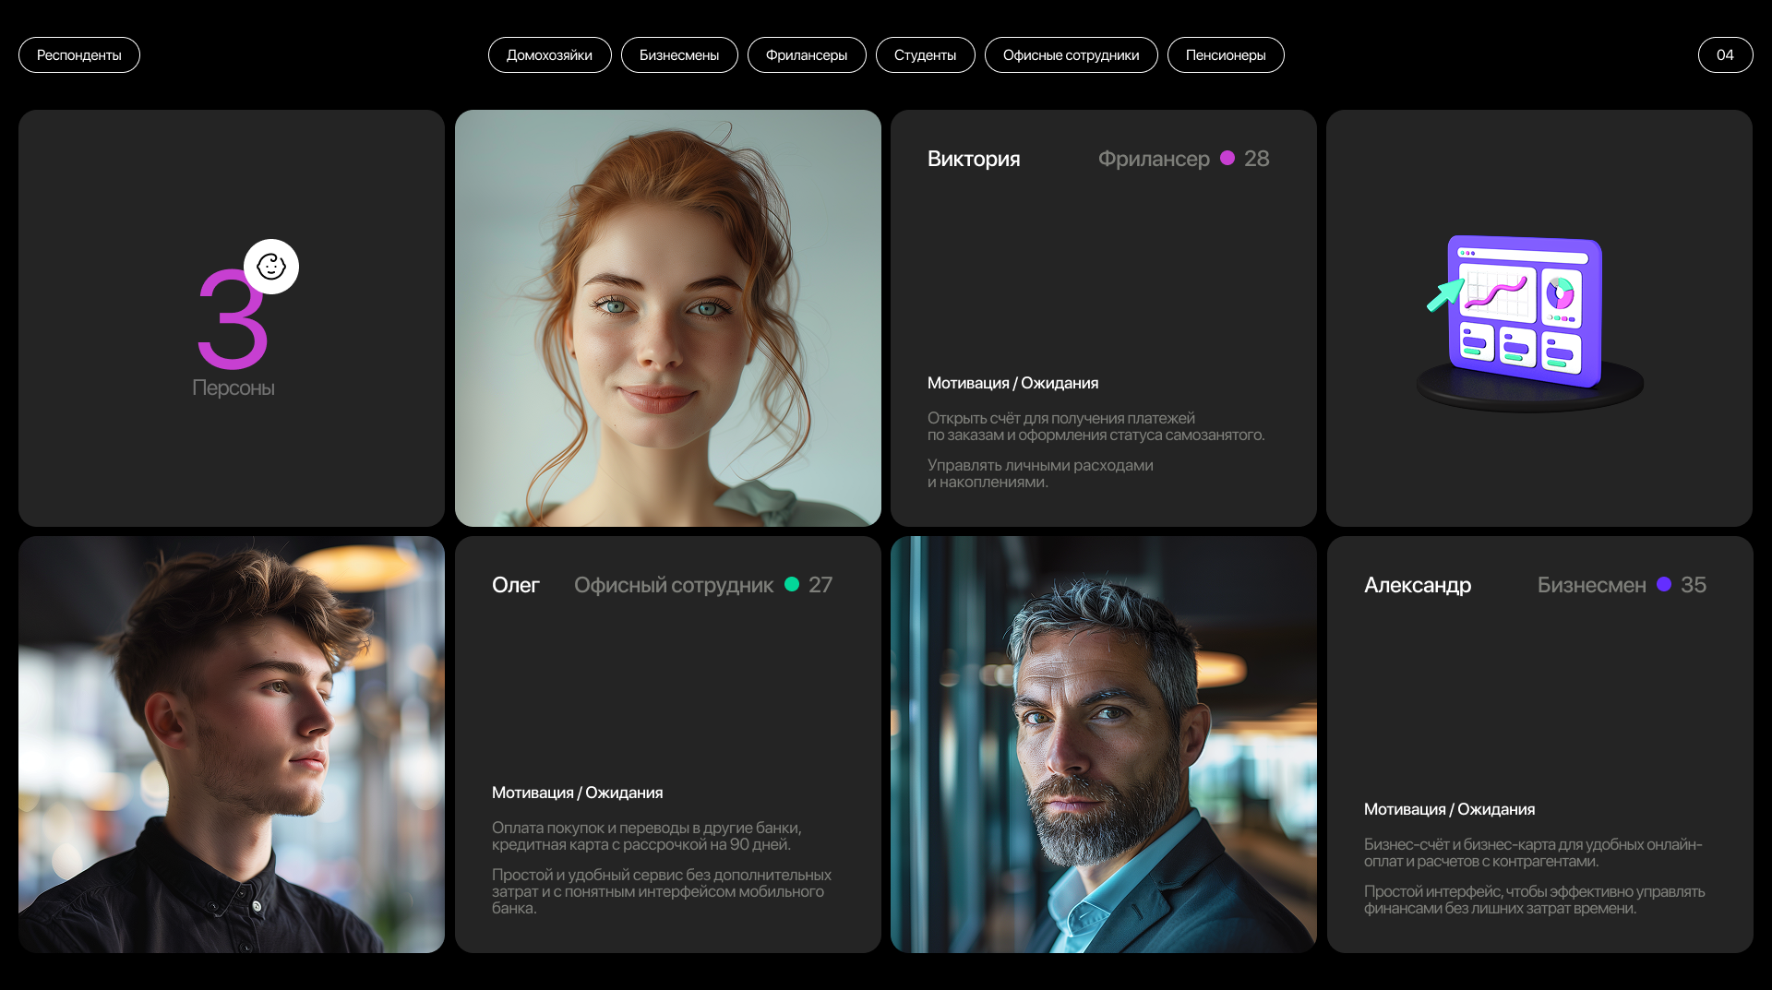Image resolution: width=1772 pixels, height=990 pixels.
Task: Click the Респонденты section label
Action: pyautogui.click(x=79, y=55)
